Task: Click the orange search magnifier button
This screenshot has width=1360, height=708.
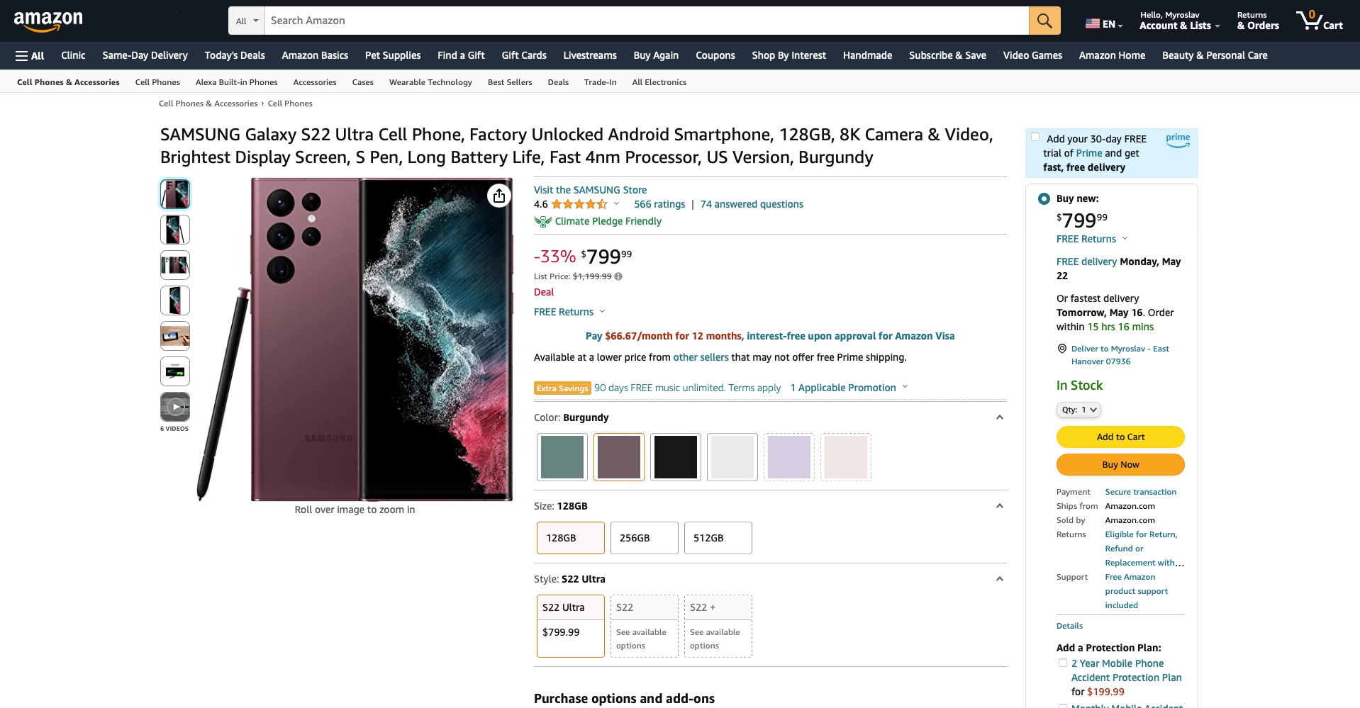Action: coord(1044,21)
